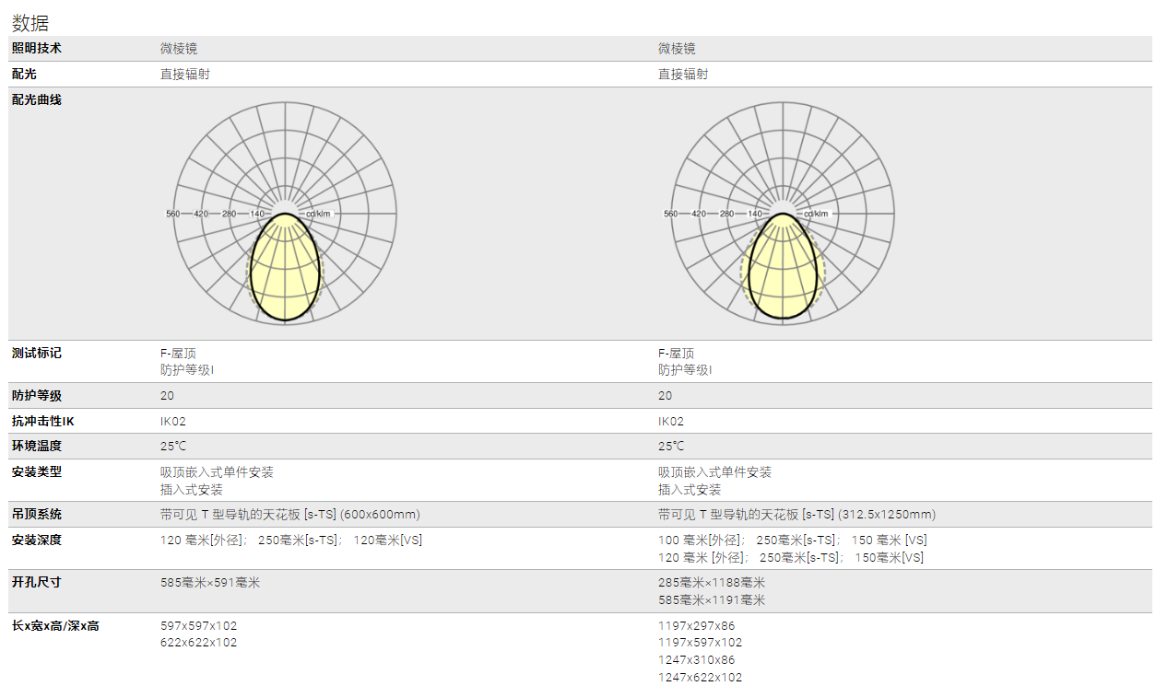Screen dimensions: 1156x686
Task: Click the 防护等级 row label
Action: pos(37,396)
